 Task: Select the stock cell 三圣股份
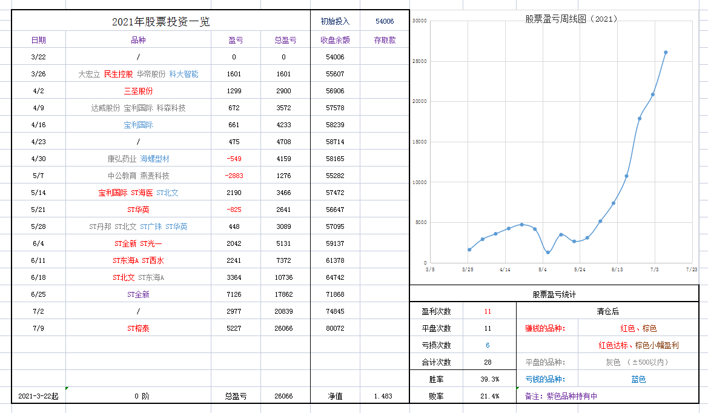(138, 91)
